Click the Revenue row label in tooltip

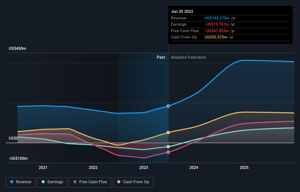(179, 18)
